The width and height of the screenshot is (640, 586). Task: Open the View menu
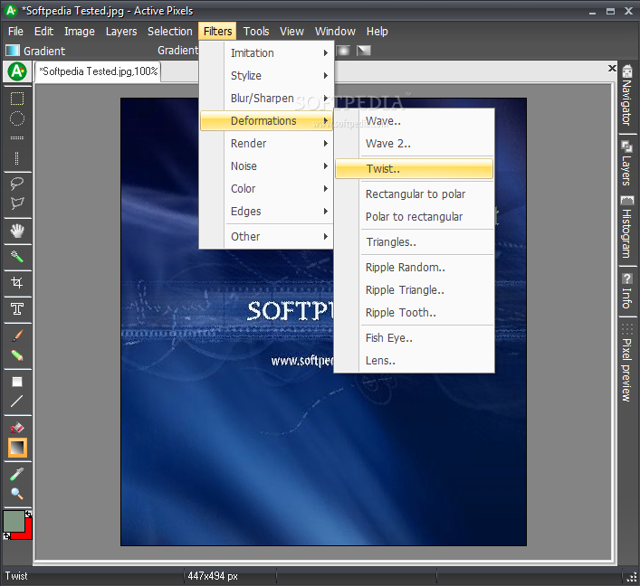coord(291,32)
